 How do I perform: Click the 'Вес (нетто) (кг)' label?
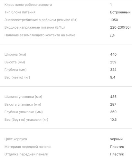point(17,77)
